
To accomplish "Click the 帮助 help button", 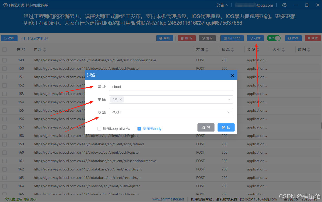I will pos(165,38).
